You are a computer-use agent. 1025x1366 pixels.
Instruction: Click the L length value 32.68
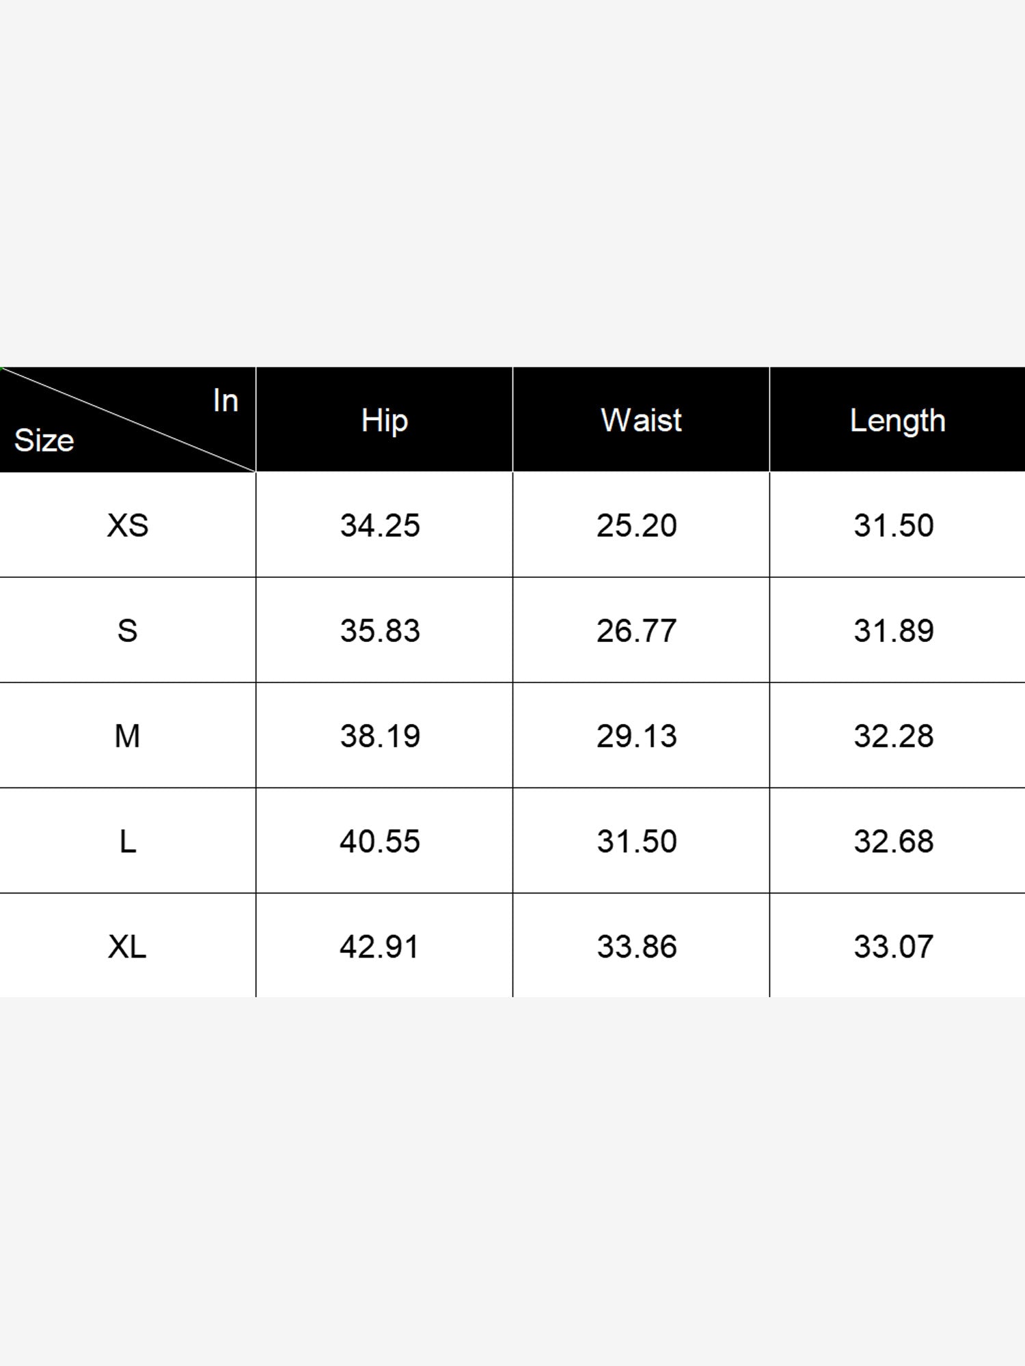(x=893, y=841)
